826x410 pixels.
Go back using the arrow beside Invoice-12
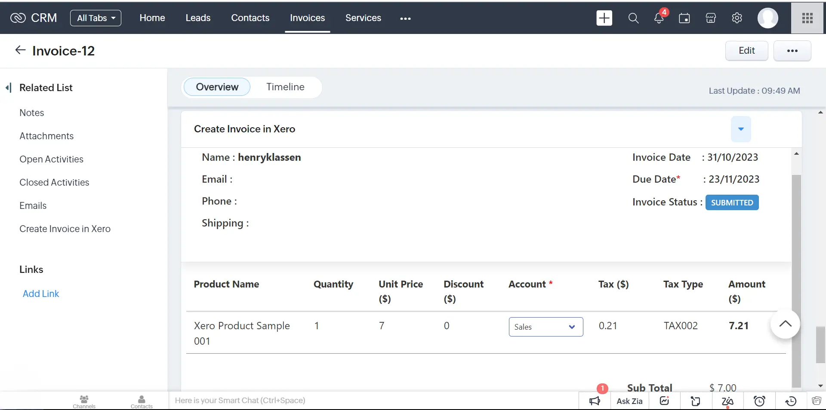coord(20,50)
